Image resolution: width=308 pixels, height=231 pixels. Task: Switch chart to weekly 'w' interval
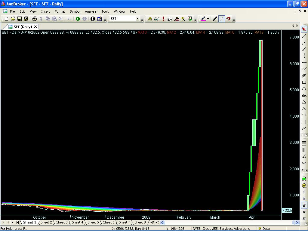point(304,212)
